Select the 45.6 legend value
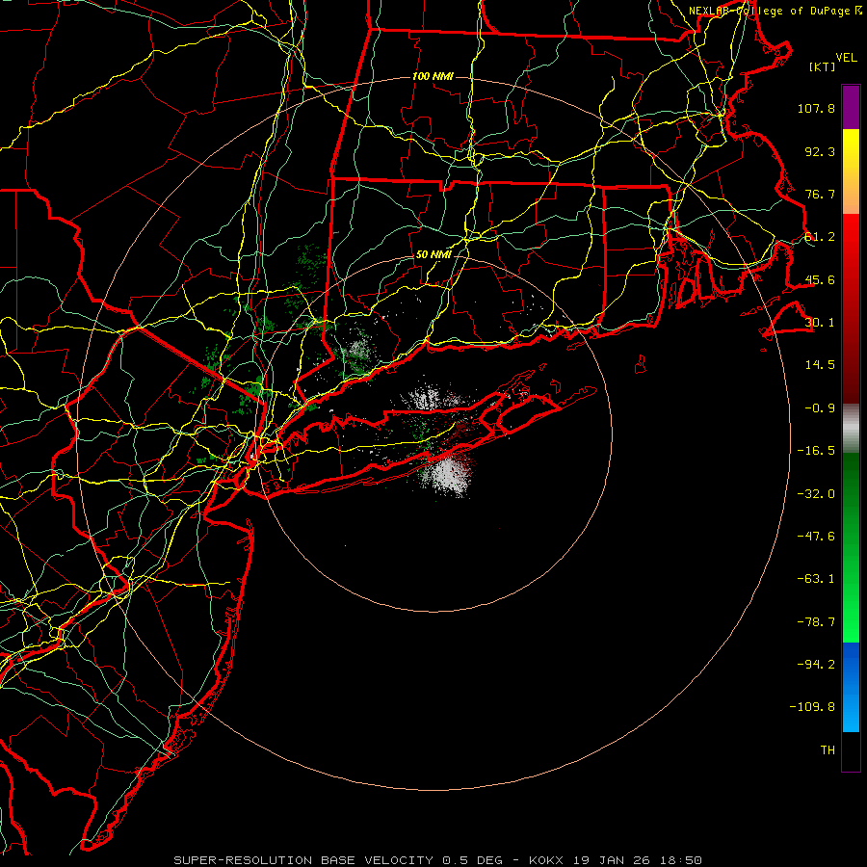 point(820,279)
